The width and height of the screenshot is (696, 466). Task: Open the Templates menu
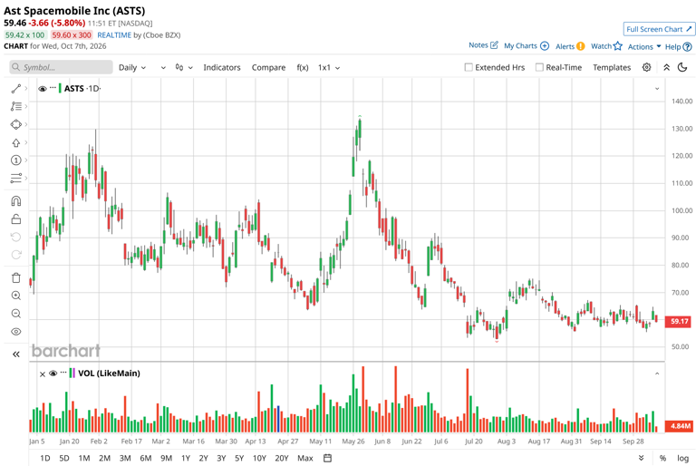612,67
